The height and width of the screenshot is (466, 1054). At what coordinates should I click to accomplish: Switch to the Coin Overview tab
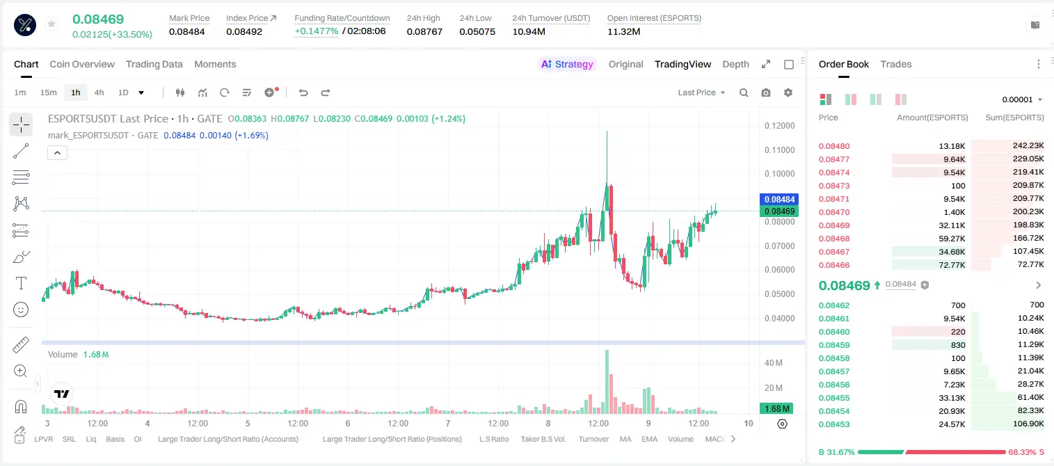point(82,64)
